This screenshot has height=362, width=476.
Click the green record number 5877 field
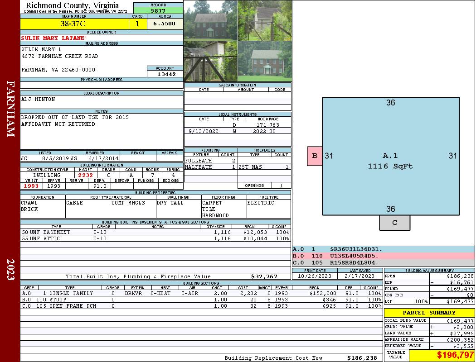coord(158,10)
